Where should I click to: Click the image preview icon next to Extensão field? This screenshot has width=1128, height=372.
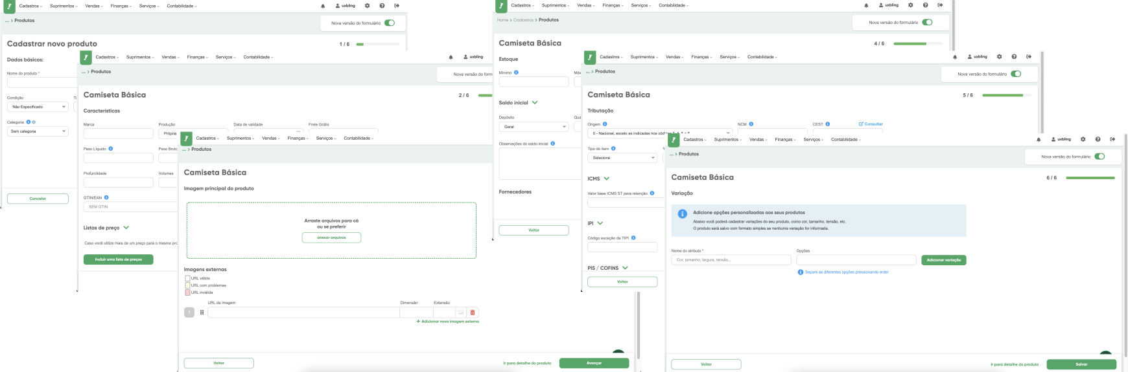[x=461, y=312]
